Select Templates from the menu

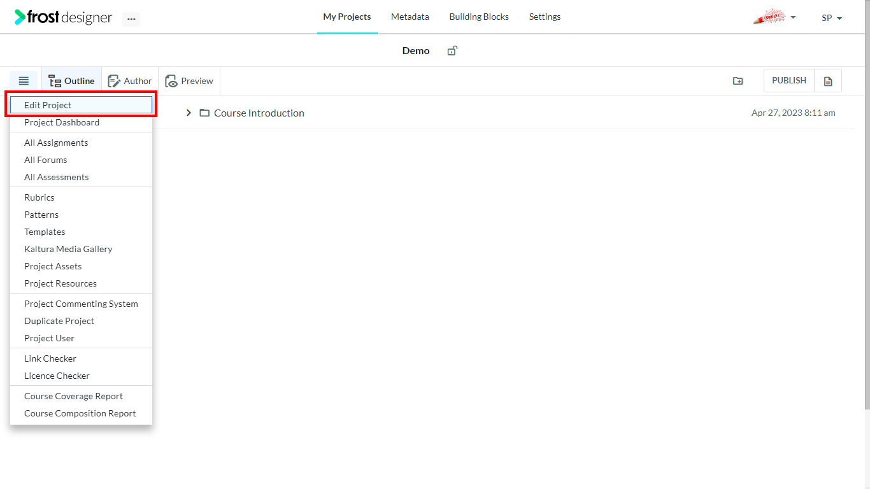81,232
